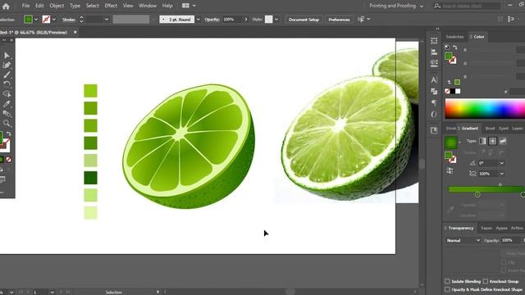Enable the Isolate Blending checkbox

coord(447,281)
